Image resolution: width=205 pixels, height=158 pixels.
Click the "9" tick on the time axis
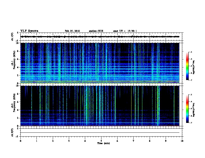[166, 141]
